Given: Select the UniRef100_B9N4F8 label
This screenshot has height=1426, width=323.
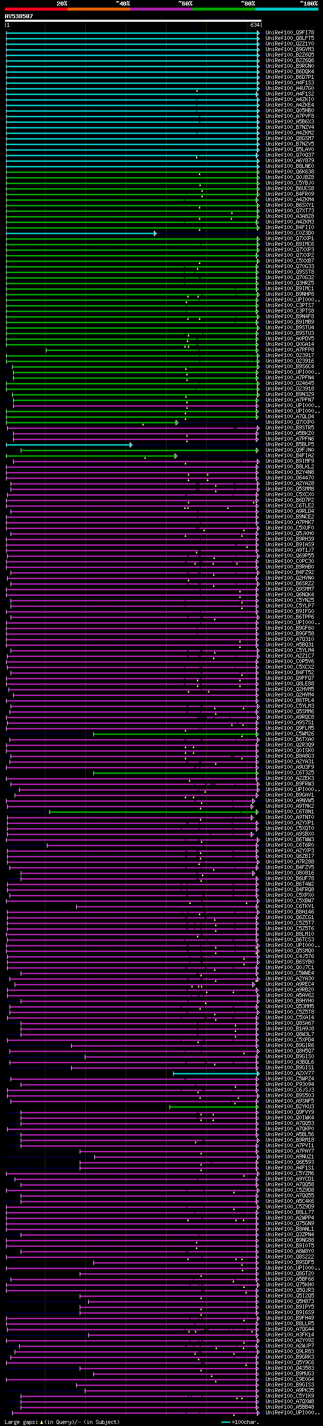Looking at the screenshot, I should tap(290, 316).
